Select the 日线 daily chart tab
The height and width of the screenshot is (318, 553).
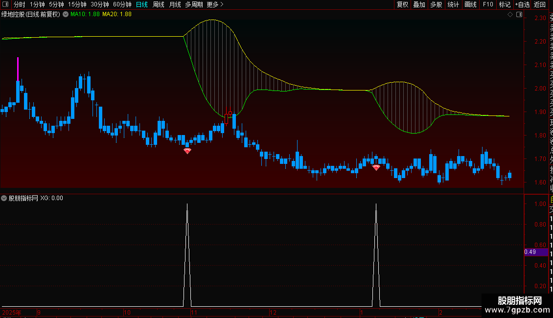click(142, 4)
